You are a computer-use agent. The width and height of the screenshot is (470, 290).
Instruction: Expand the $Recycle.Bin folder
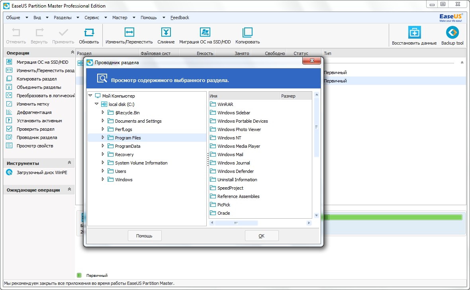(103, 112)
